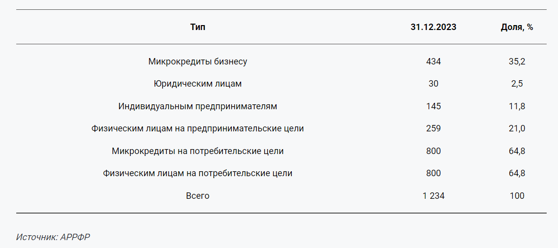Click the "Тип" column header
Screen dimensions: 558x248
pos(197,27)
